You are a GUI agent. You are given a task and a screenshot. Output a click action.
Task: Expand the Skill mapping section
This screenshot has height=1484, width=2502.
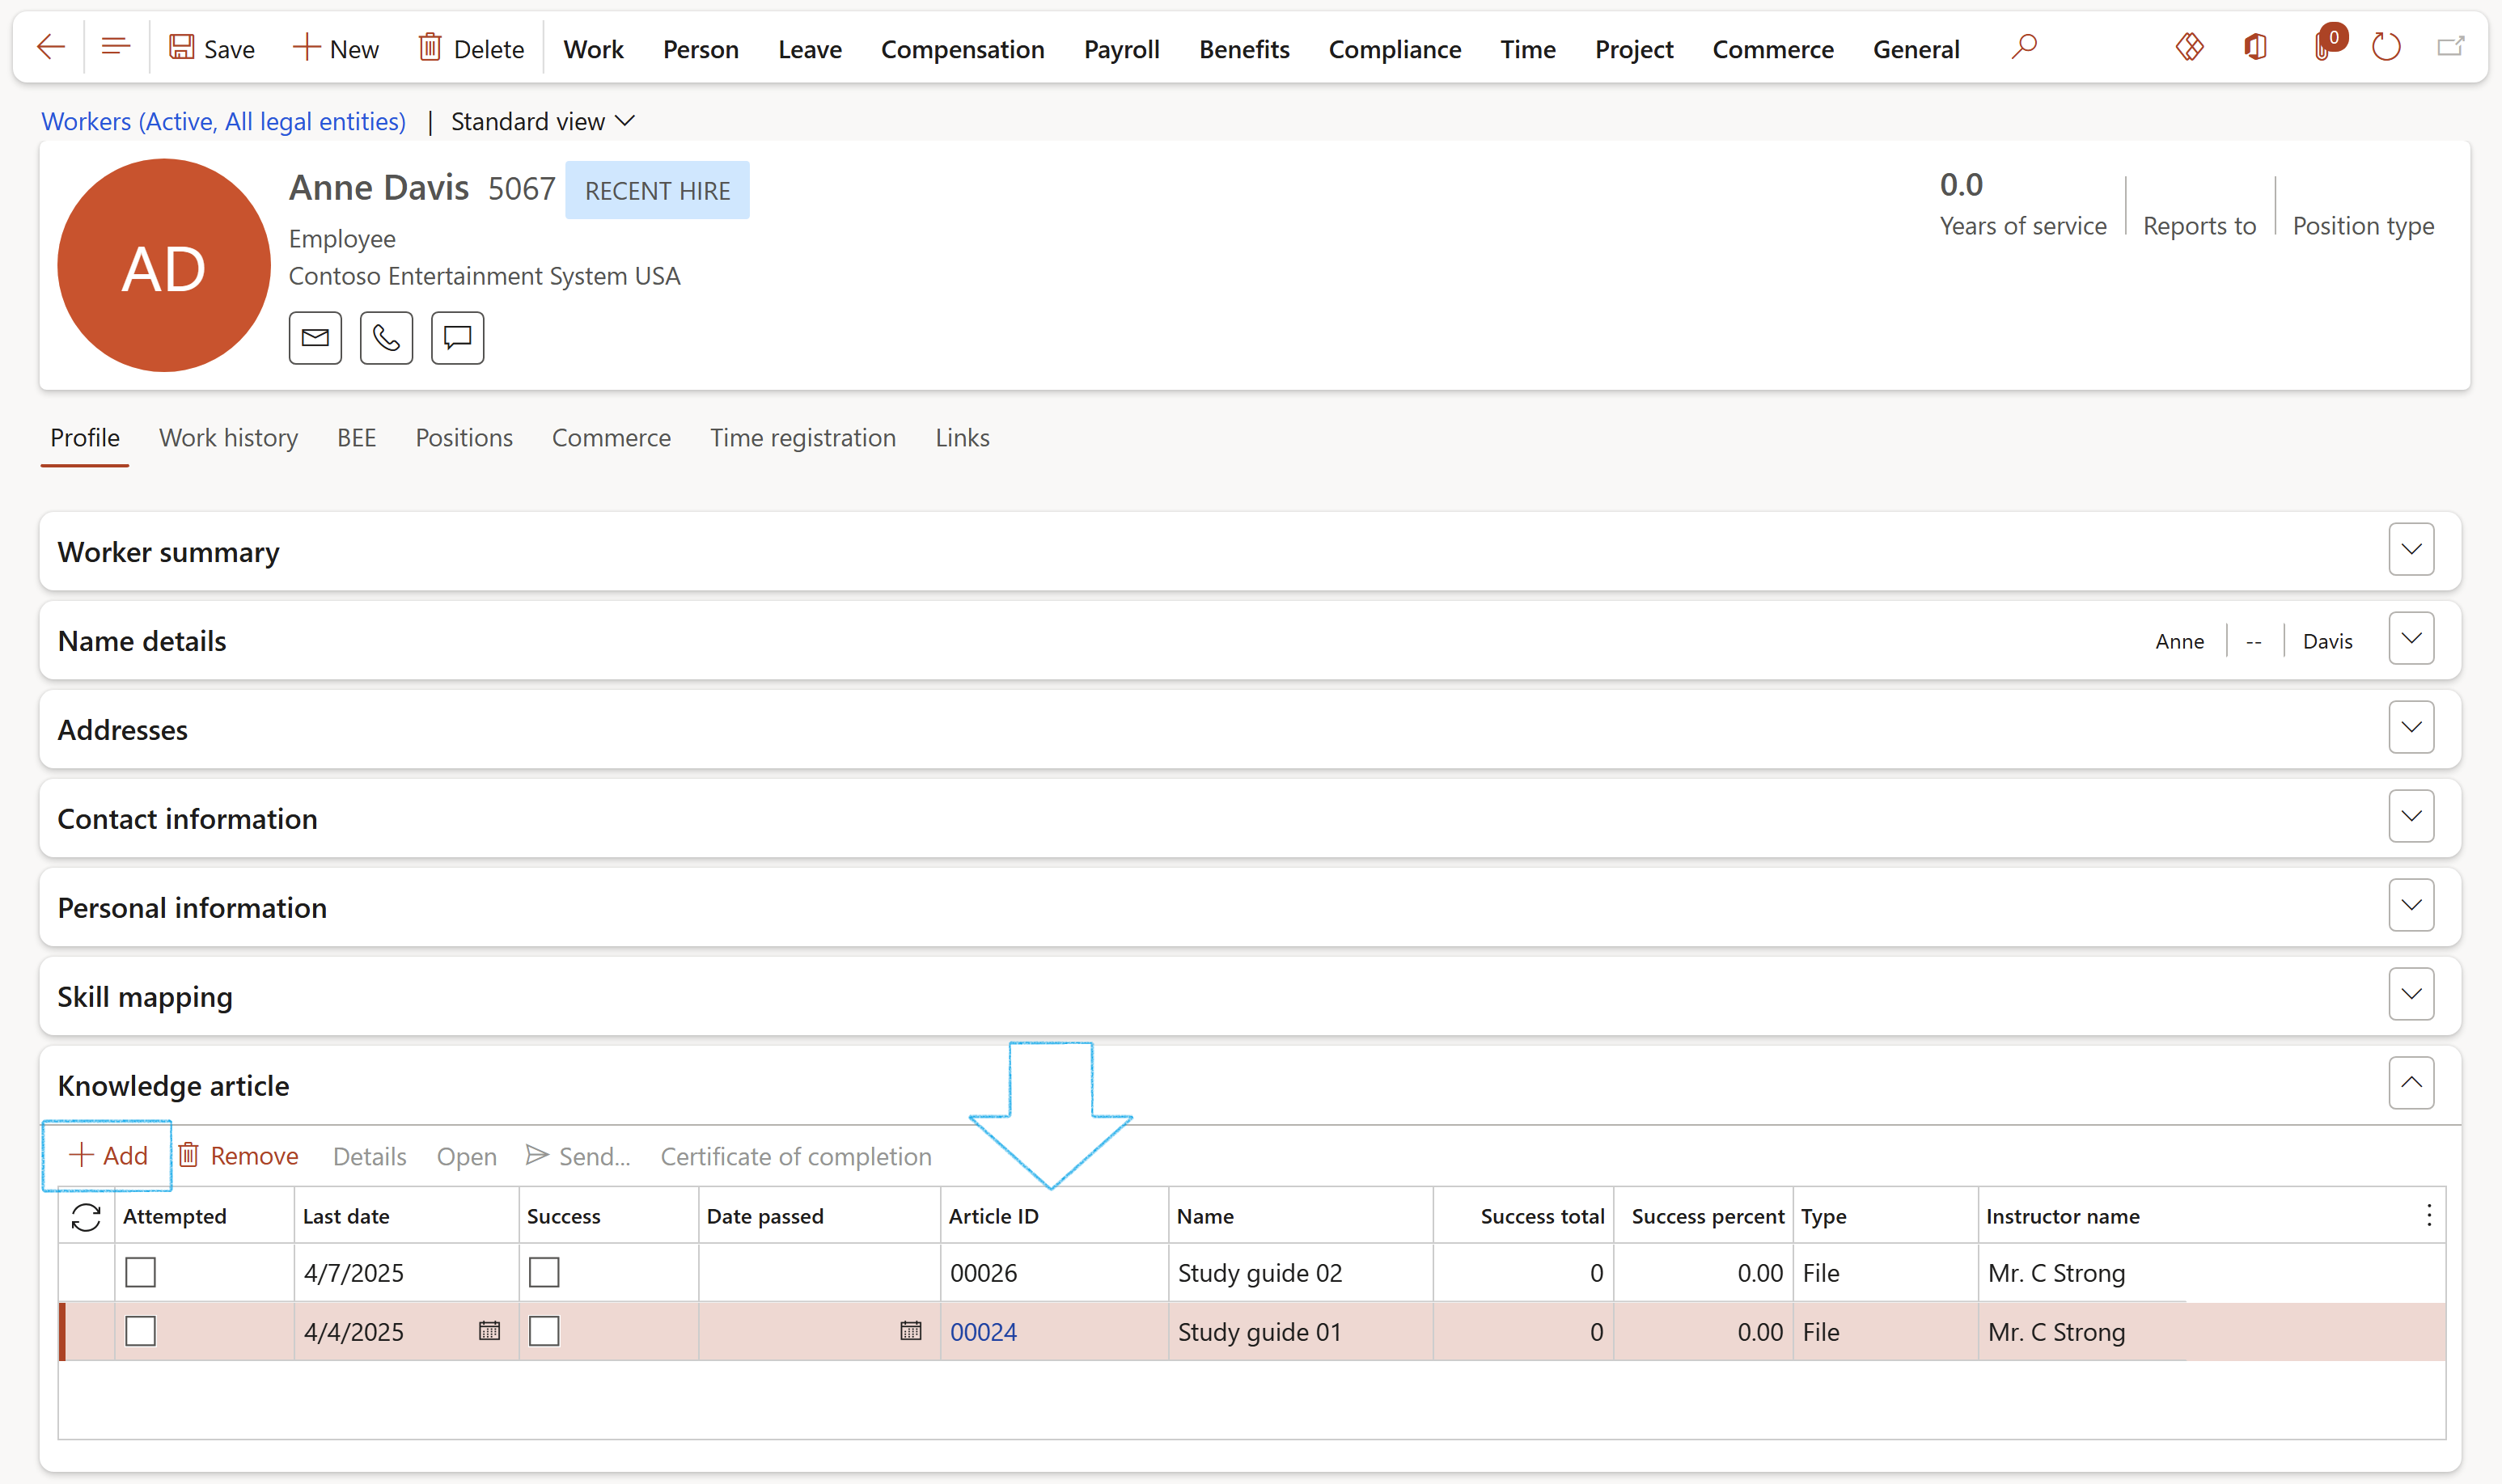tap(2411, 994)
